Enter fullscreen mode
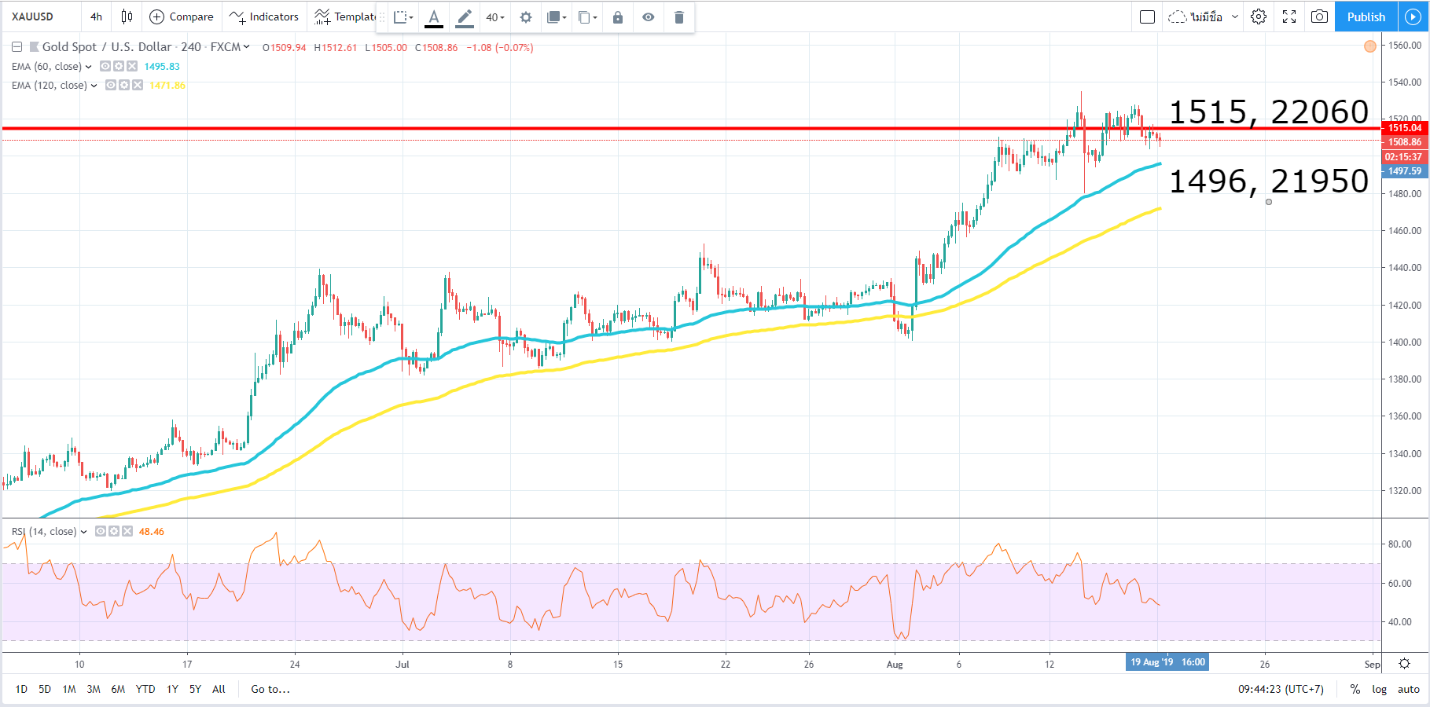1430x707 pixels. pyautogui.click(x=1289, y=16)
